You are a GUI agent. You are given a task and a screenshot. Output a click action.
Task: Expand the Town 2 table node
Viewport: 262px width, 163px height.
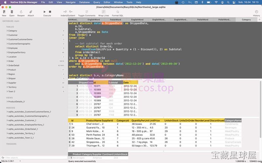[x=7, y=92]
